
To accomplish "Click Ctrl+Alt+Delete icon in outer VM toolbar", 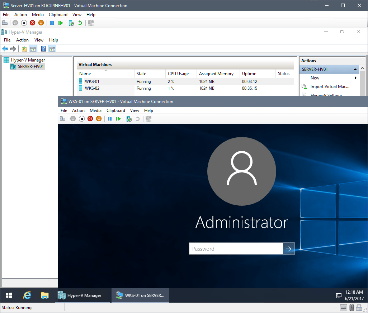I will tap(5, 23).
